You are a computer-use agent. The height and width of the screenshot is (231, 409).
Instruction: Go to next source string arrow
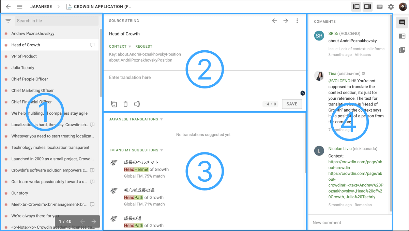[286, 21]
